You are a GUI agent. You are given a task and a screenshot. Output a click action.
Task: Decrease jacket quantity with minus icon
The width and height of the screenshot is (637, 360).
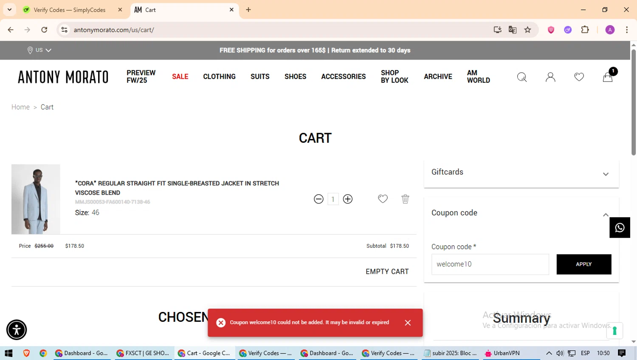318,199
